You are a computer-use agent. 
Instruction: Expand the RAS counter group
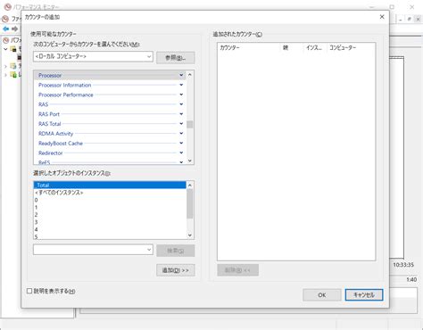[181, 104]
